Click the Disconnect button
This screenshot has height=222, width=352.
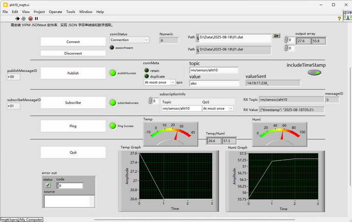tap(73, 53)
